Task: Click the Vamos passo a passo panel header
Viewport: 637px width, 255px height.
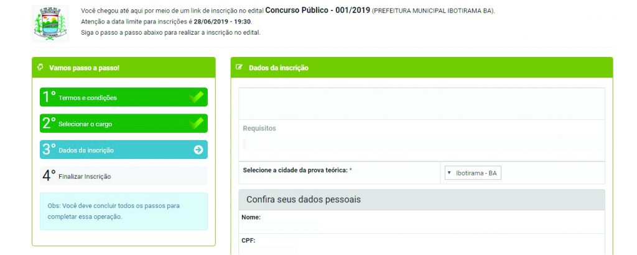Action: tap(124, 67)
